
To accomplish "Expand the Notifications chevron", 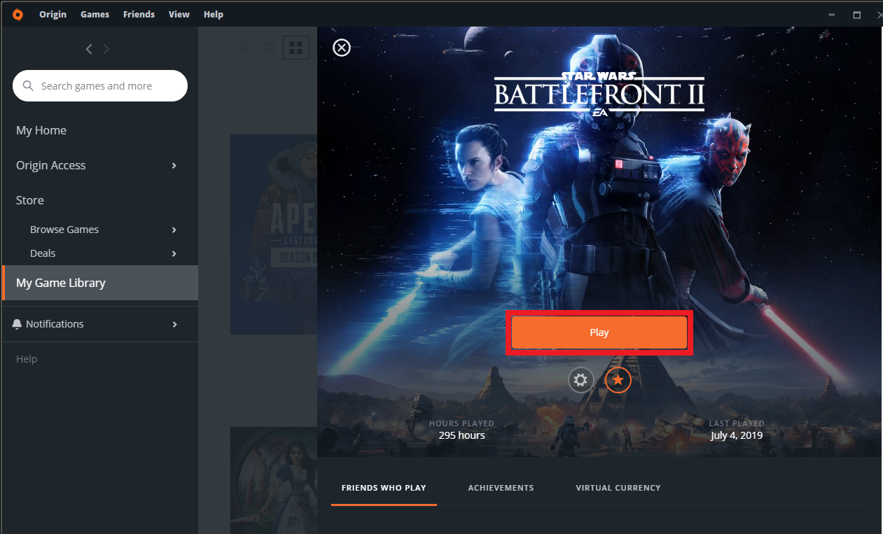I will click(x=174, y=324).
